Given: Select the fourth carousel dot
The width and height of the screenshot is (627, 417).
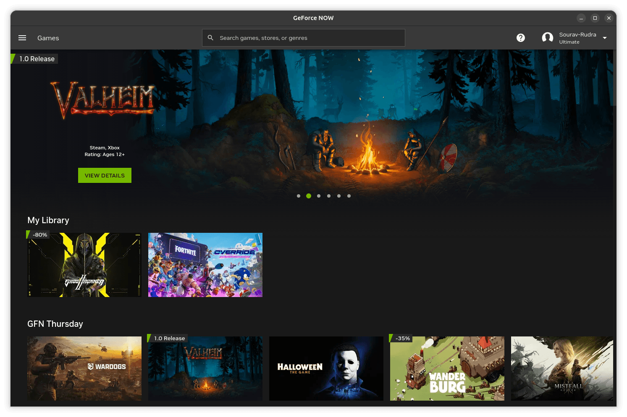Looking at the screenshot, I should point(329,196).
